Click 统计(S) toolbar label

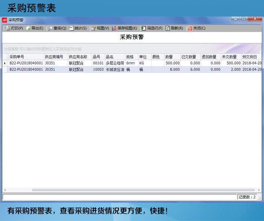tap(81, 28)
